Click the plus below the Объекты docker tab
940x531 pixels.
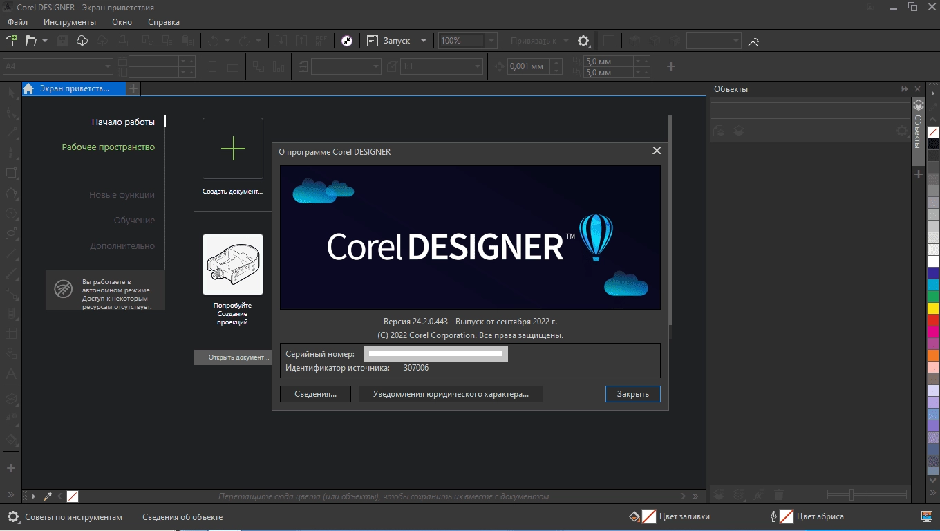(x=919, y=175)
